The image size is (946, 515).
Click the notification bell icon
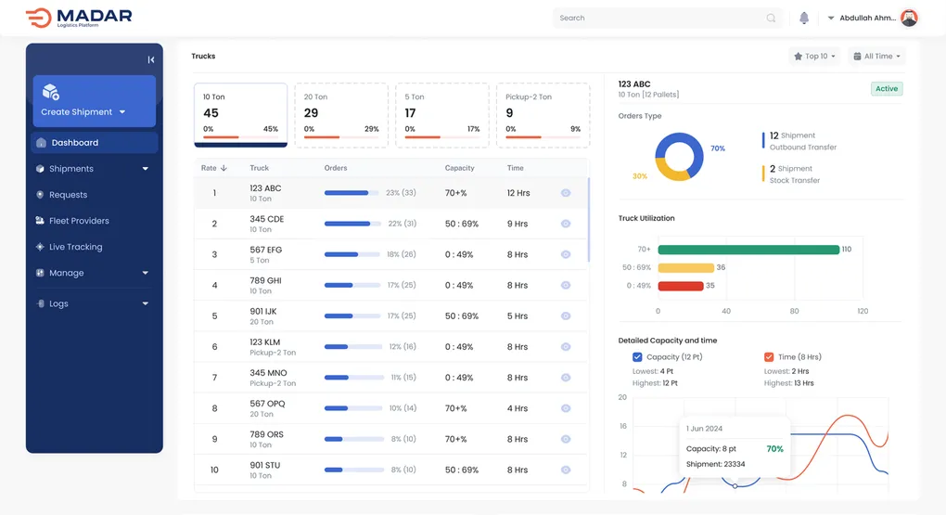pos(804,18)
